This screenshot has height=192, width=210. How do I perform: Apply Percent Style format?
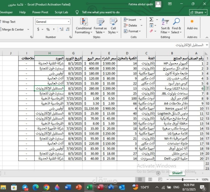48,29
